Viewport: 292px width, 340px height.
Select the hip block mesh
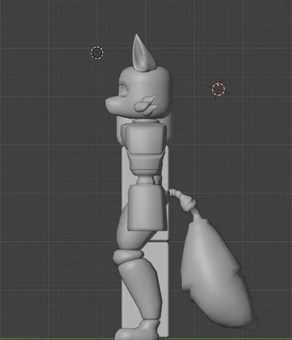click(x=147, y=208)
